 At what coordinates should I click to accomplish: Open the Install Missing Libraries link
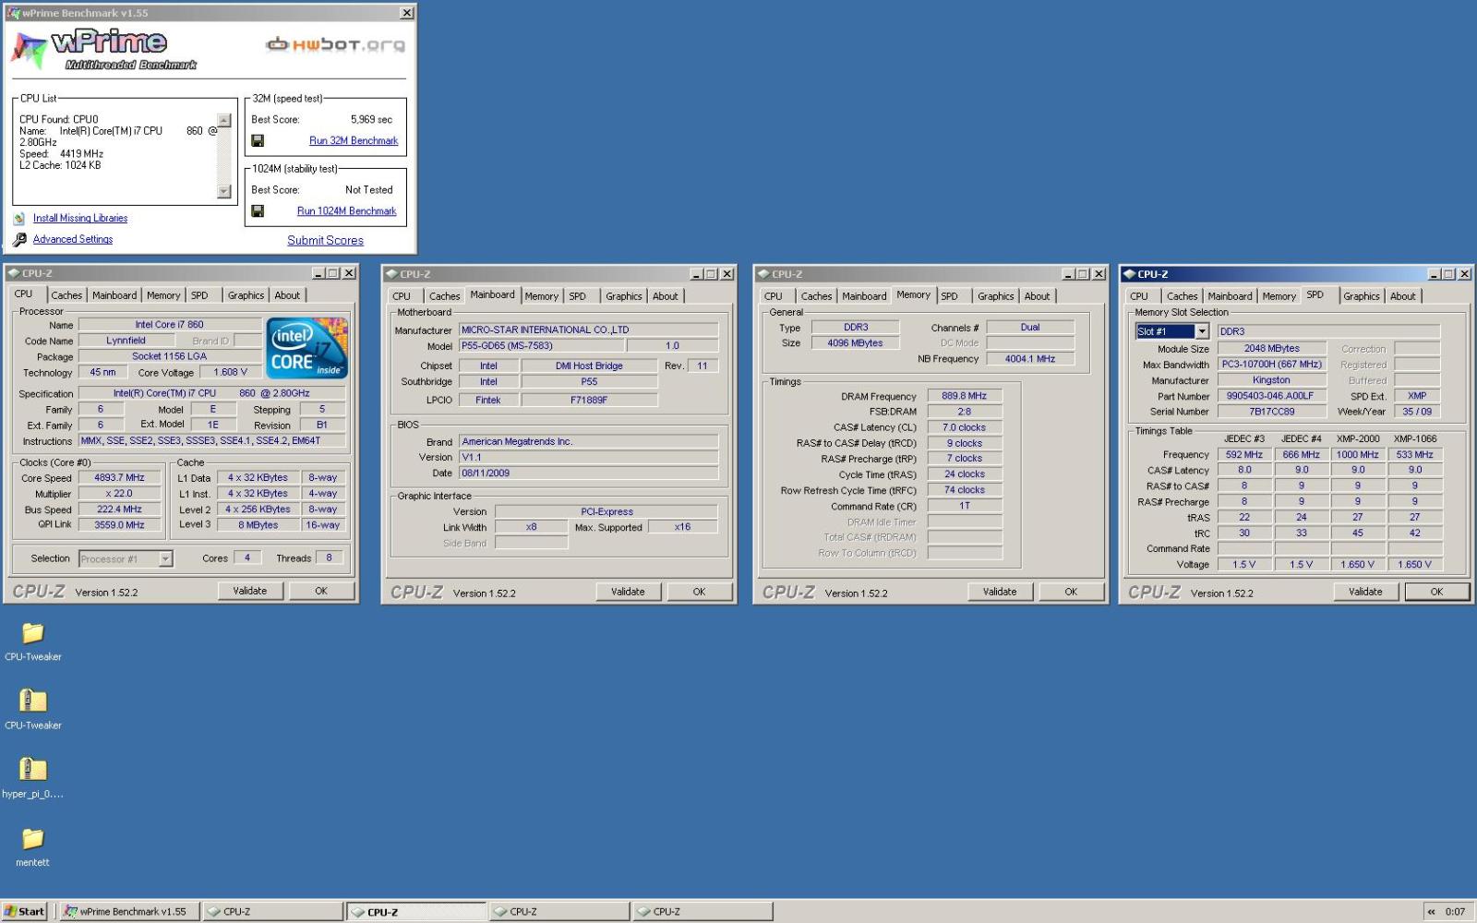click(x=80, y=219)
